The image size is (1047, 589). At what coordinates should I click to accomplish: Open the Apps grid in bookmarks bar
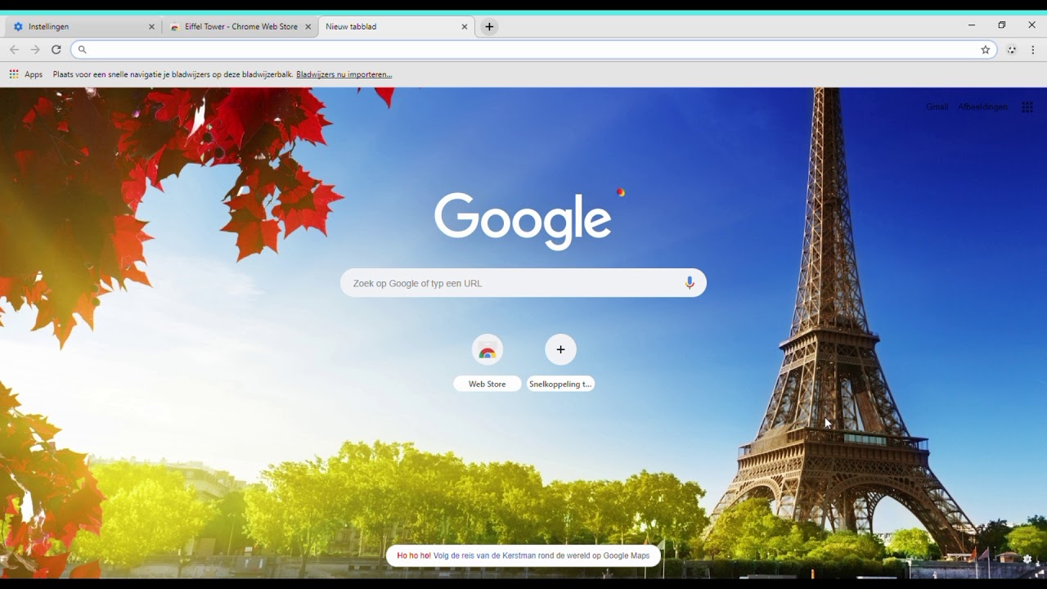[x=25, y=74]
